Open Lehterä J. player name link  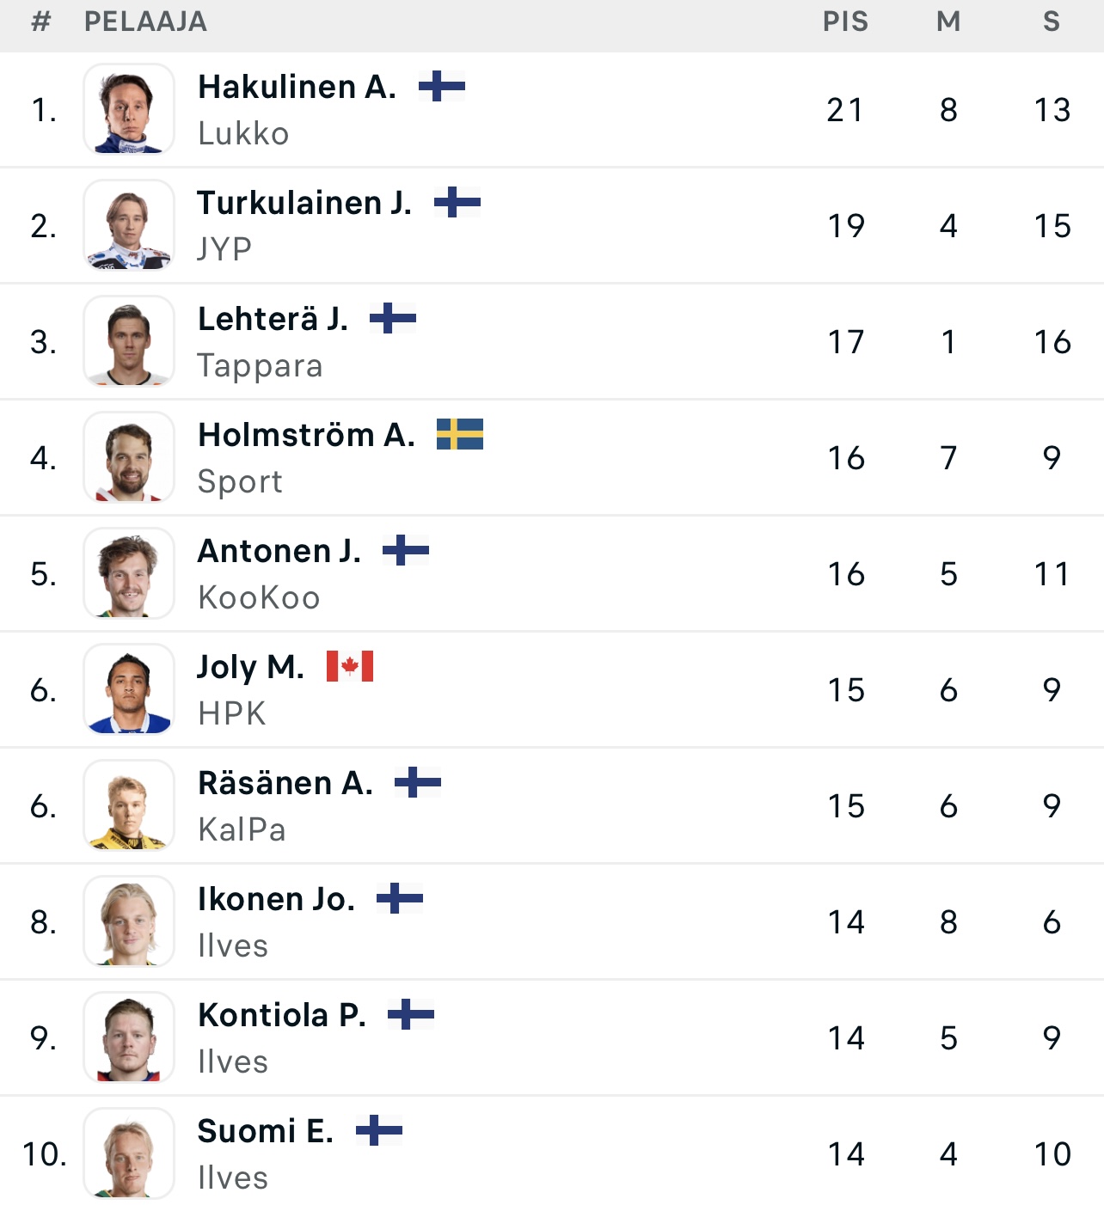point(273,319)
